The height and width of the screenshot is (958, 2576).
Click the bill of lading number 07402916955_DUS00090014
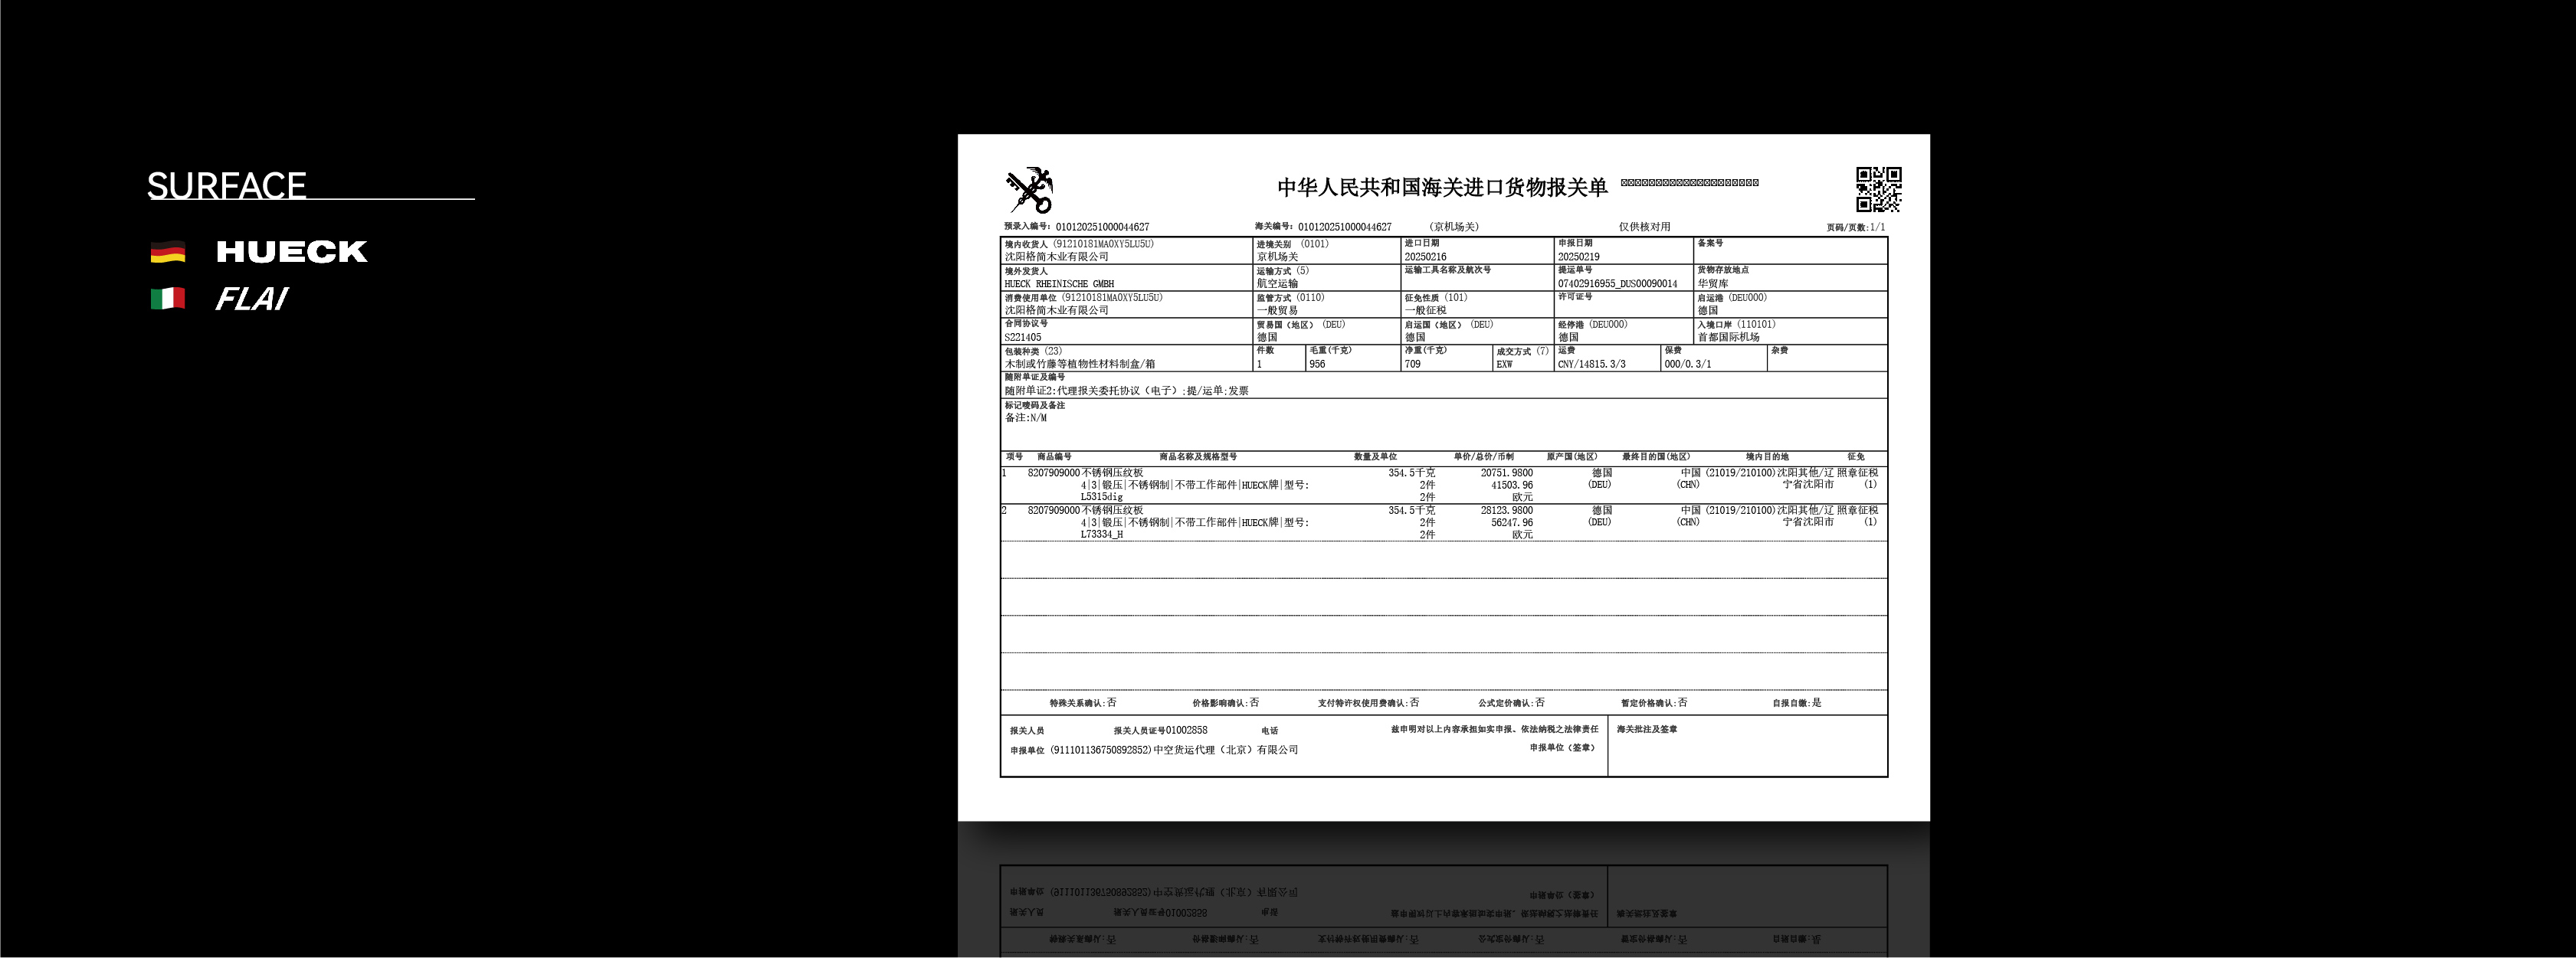click(x=1617, y=283)
